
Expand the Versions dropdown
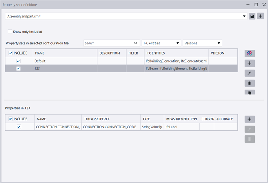pyautogui.click(x=202, y=43)
